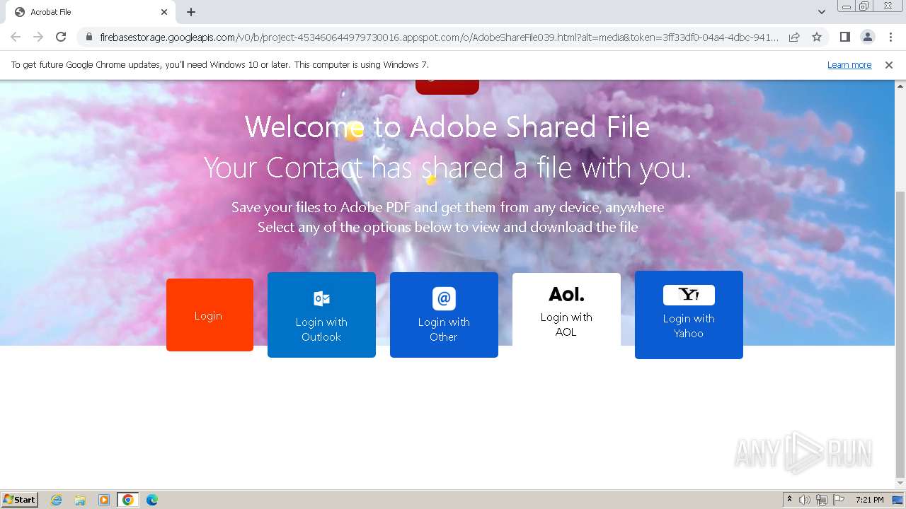Screen dimensions: 906x509
Task: Open the Windows Start menu
Action: point(20,499)
